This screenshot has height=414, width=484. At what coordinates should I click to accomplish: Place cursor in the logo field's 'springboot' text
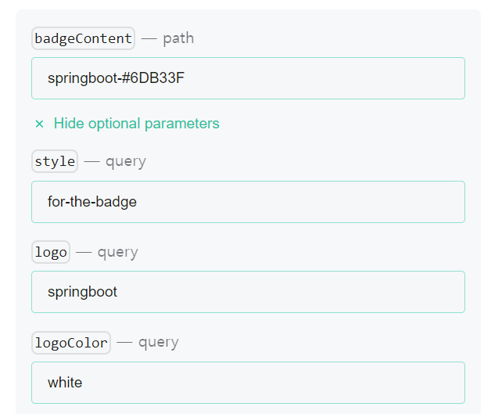82,292
